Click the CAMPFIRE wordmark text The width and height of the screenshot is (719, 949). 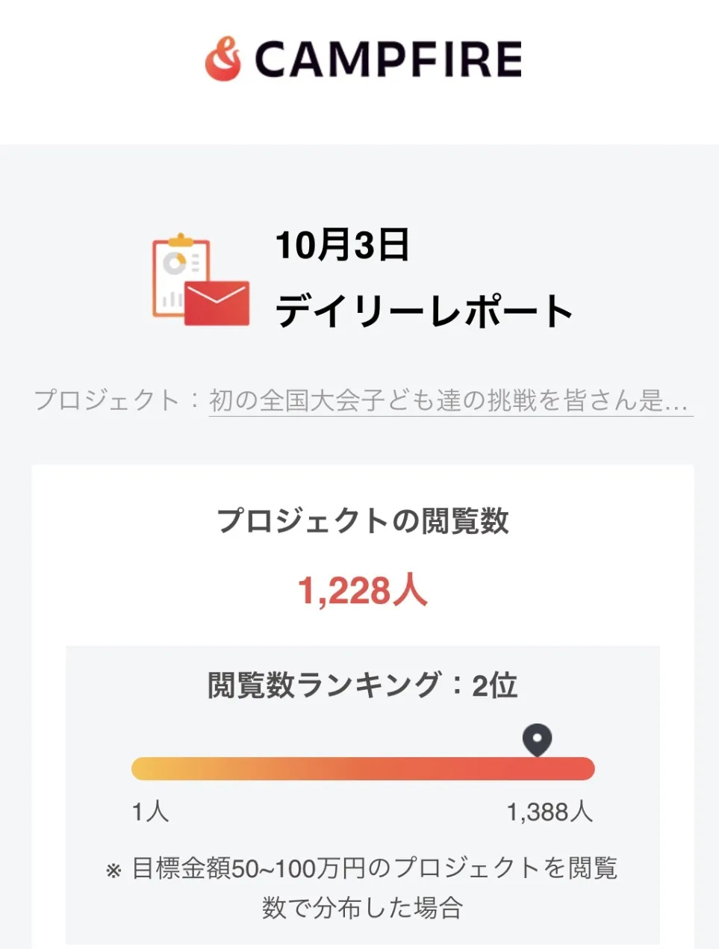click(387, 60)
